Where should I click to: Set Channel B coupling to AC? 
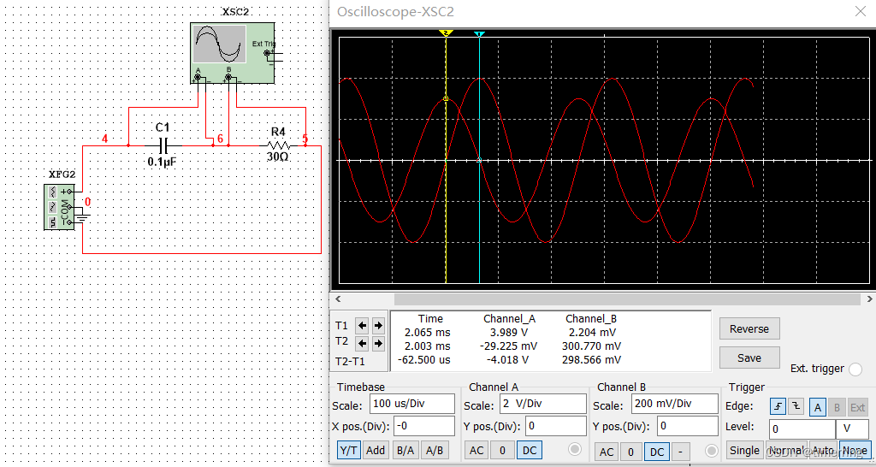[x=607, y=452]
